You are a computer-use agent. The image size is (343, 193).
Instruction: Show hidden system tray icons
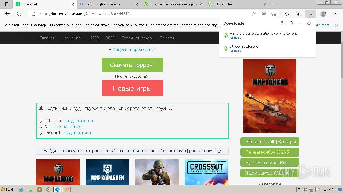point(299,190)
